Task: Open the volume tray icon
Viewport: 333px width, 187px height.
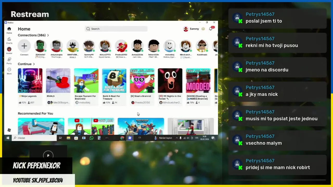Action: 188,138
